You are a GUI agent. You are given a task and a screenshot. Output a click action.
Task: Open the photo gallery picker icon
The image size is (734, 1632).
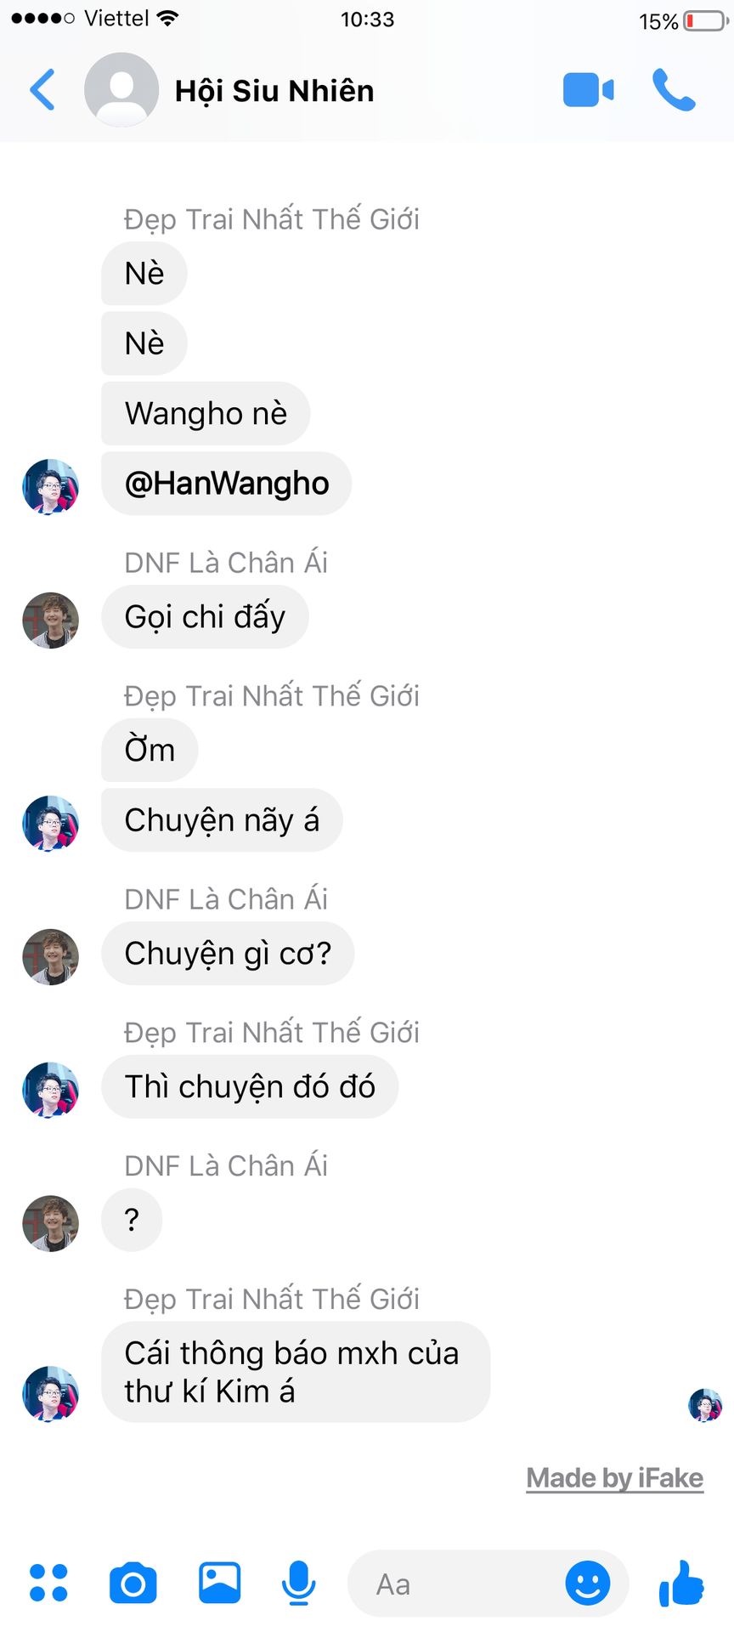(219, 1583)
